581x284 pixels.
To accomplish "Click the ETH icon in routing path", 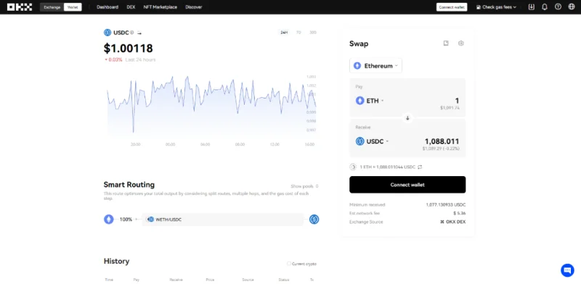I will [x=108, y=220].
